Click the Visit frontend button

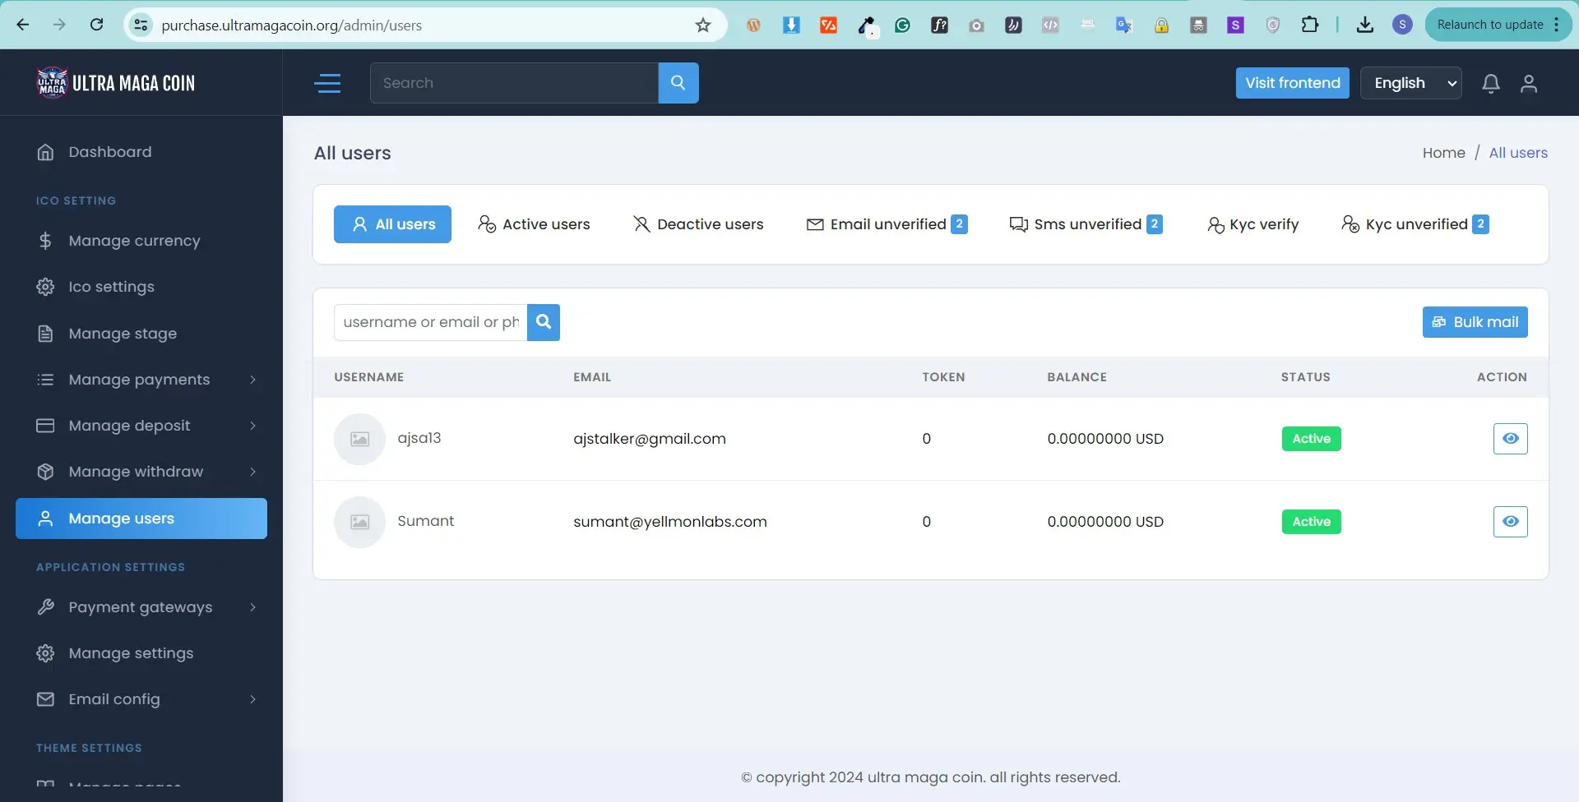(1292, 83)
